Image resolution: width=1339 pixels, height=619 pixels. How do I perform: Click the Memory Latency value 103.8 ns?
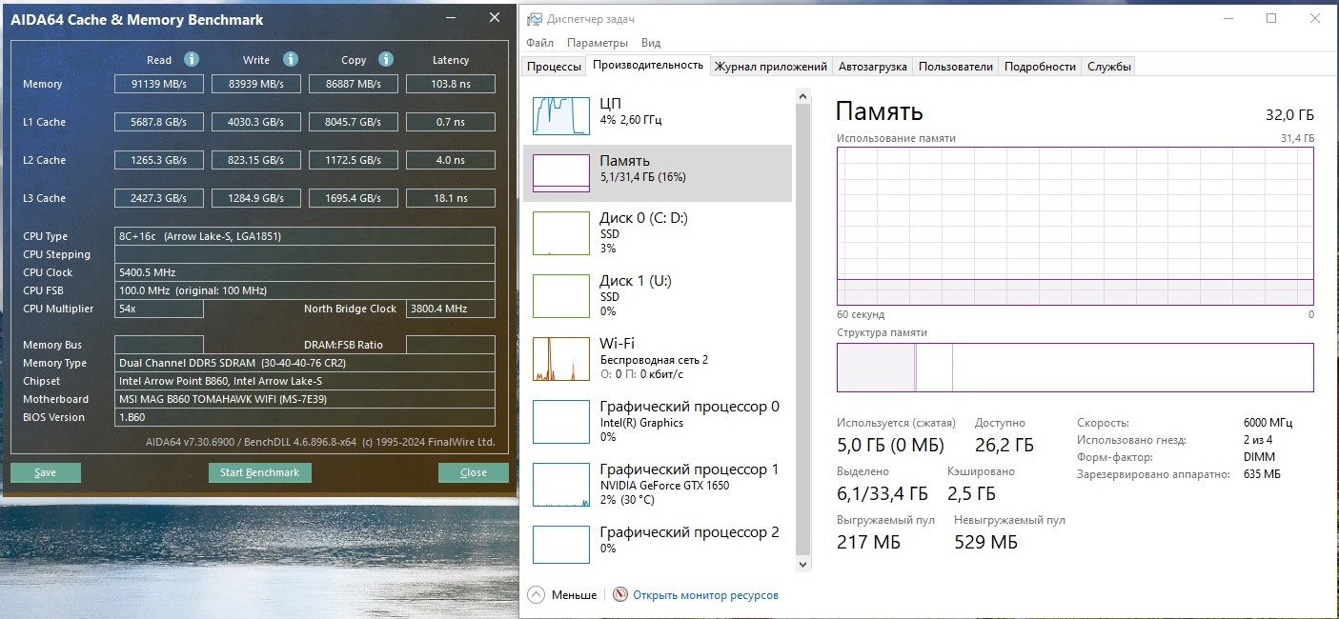click(451, 84)
